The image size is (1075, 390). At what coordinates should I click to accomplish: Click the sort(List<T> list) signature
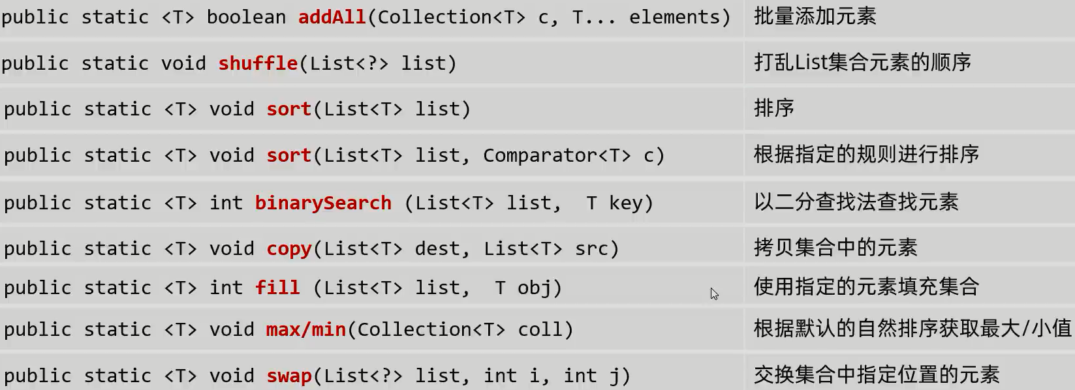click(x=238, y=109)
